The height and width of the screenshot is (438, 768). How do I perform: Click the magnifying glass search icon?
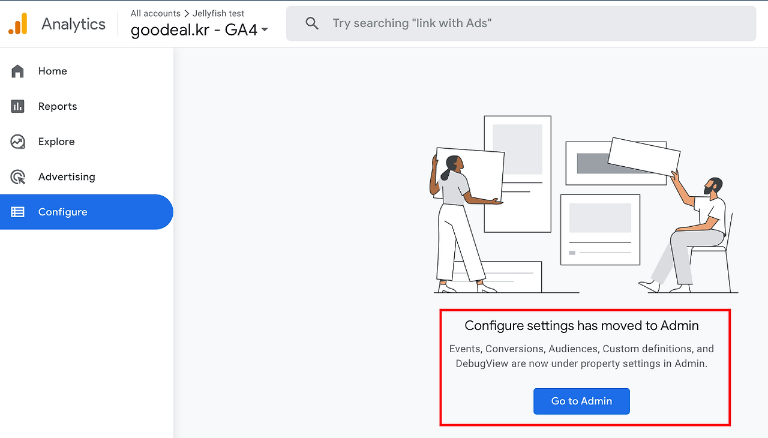[311, 23]
